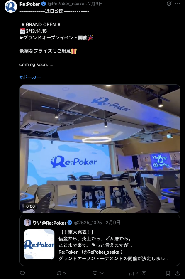Open the reply comment icon
185x279 pixels.
pos(22,273)
